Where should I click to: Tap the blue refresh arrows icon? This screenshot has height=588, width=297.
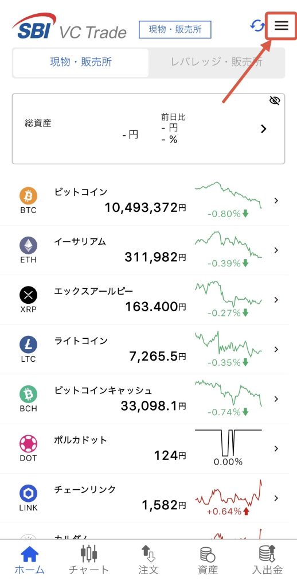257,26
